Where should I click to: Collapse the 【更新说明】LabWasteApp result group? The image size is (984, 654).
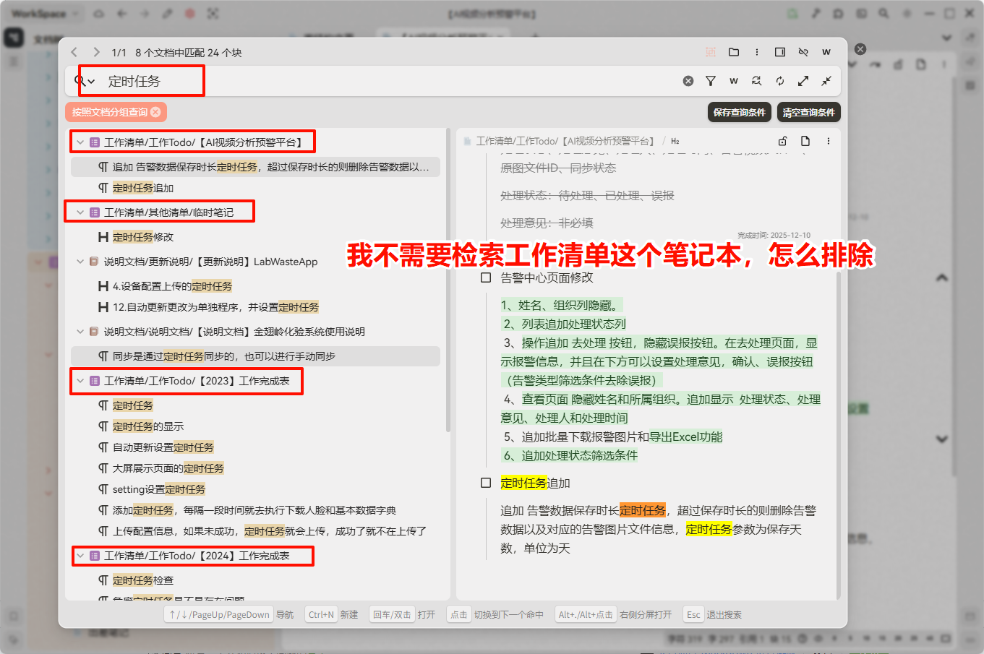tap(80, 262)
